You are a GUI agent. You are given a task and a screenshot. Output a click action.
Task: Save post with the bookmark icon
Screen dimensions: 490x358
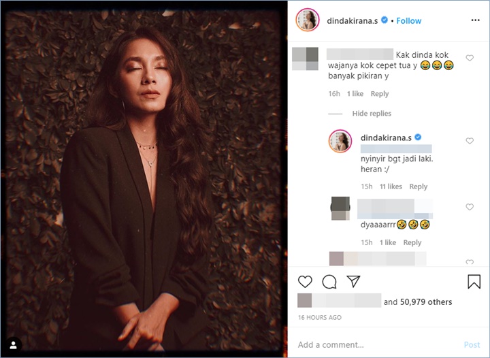[x=474, y=282]
